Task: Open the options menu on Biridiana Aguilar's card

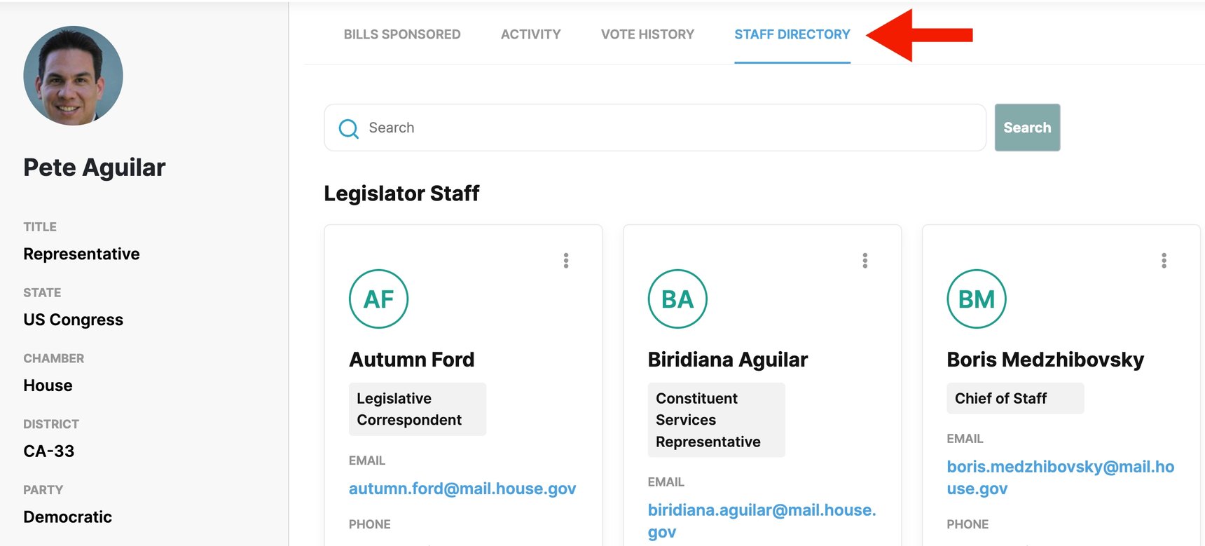Action: coord(865,260)
